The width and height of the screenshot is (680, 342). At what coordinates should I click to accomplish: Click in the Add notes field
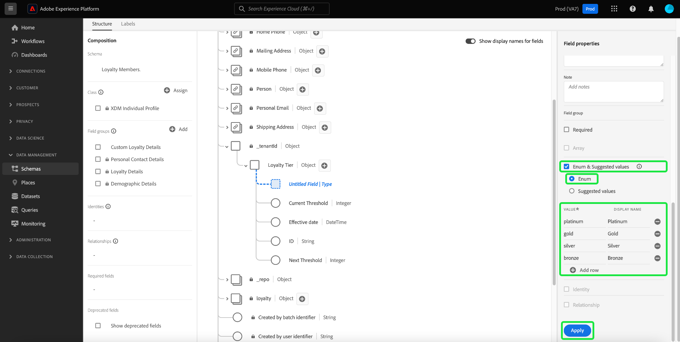[613, 92]
